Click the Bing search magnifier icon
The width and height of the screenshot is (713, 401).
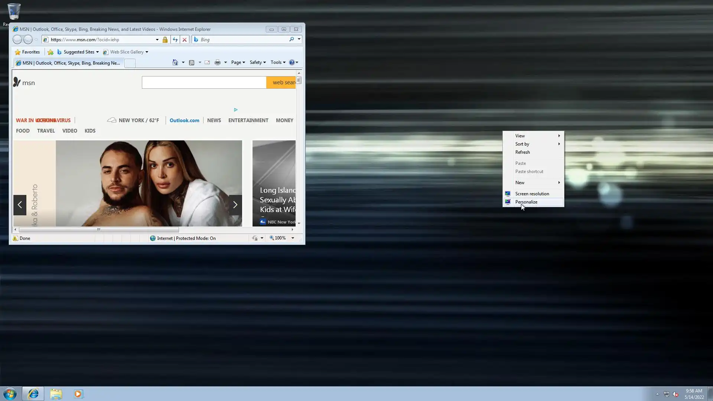click(292, 39)
